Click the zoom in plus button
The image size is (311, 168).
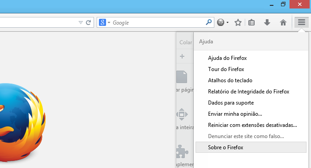click(182, 56)
